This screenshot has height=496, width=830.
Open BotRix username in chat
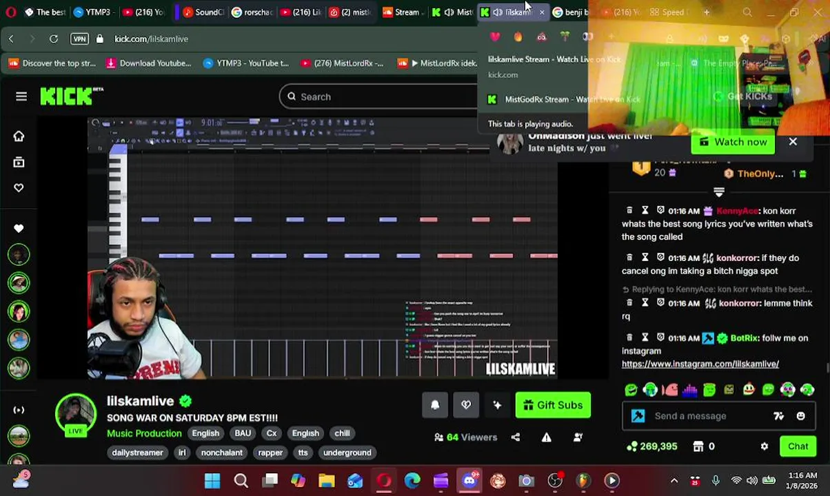tap(744, 338)
